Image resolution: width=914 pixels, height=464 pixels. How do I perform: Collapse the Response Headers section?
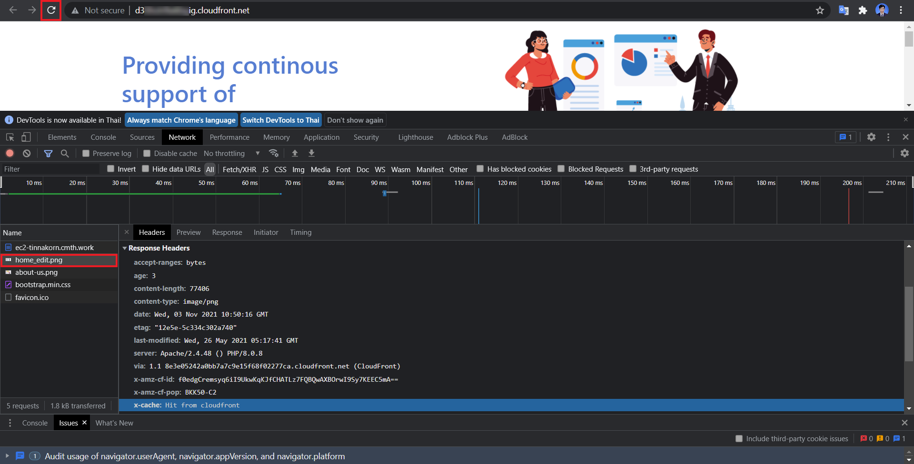coord(125,248)
